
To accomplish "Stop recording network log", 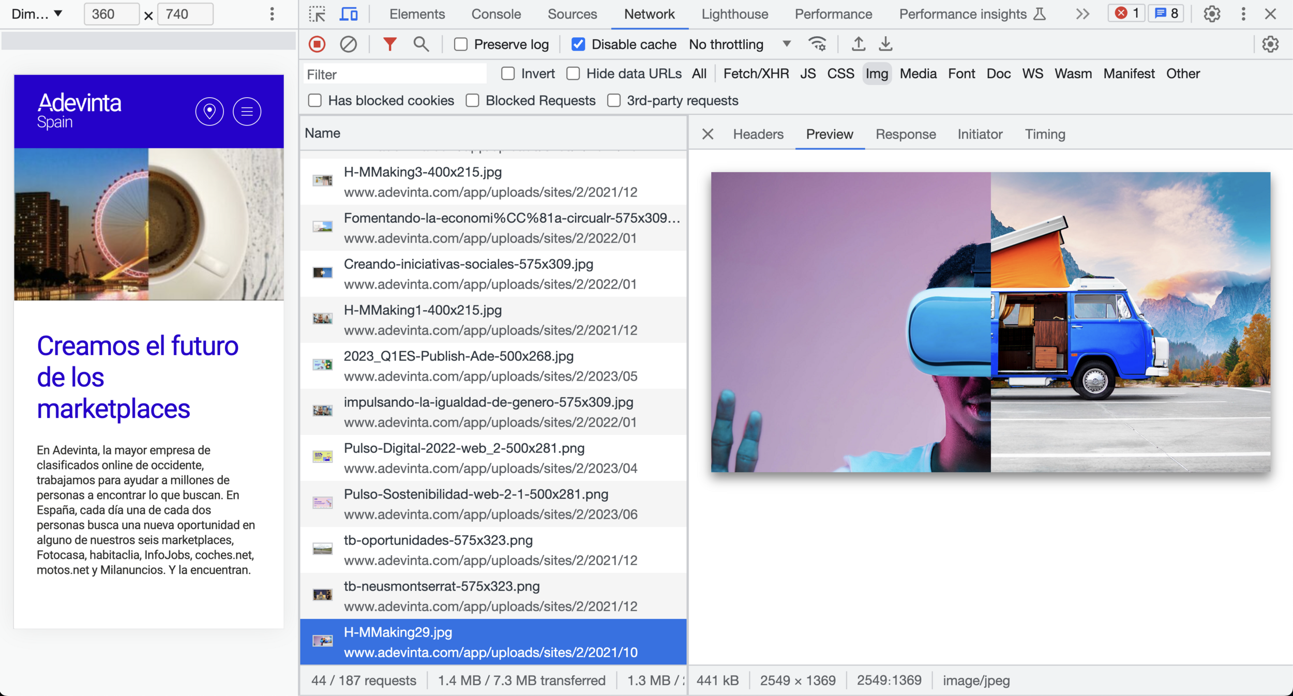I will pos(317,44).
